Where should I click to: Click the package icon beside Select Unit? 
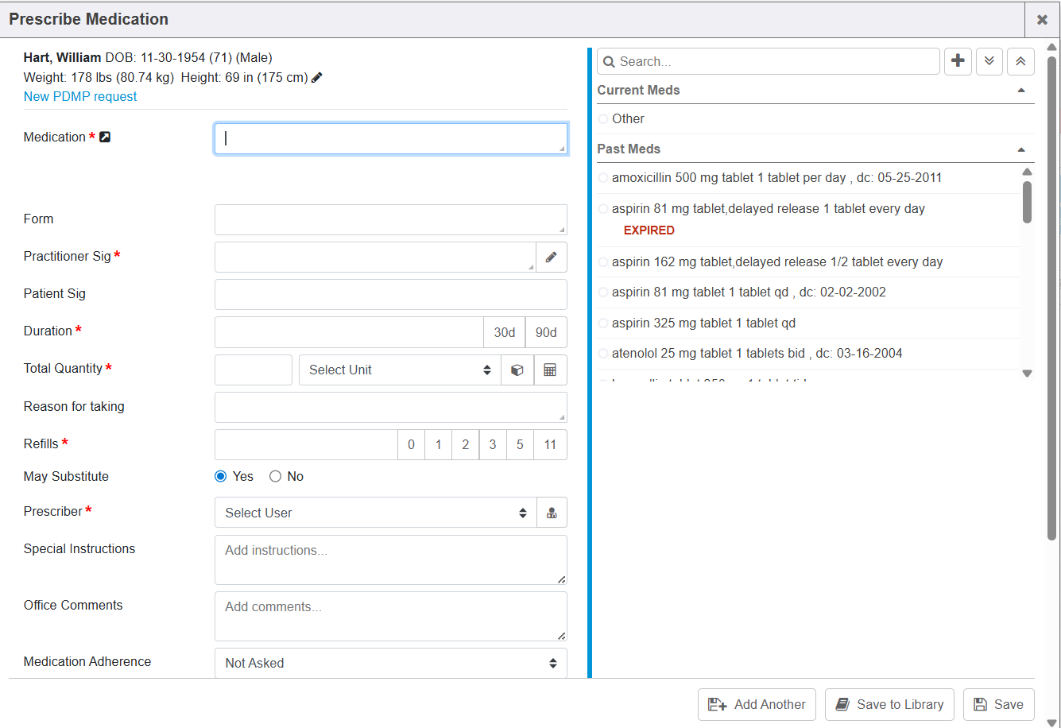click(x=517, y=370)
